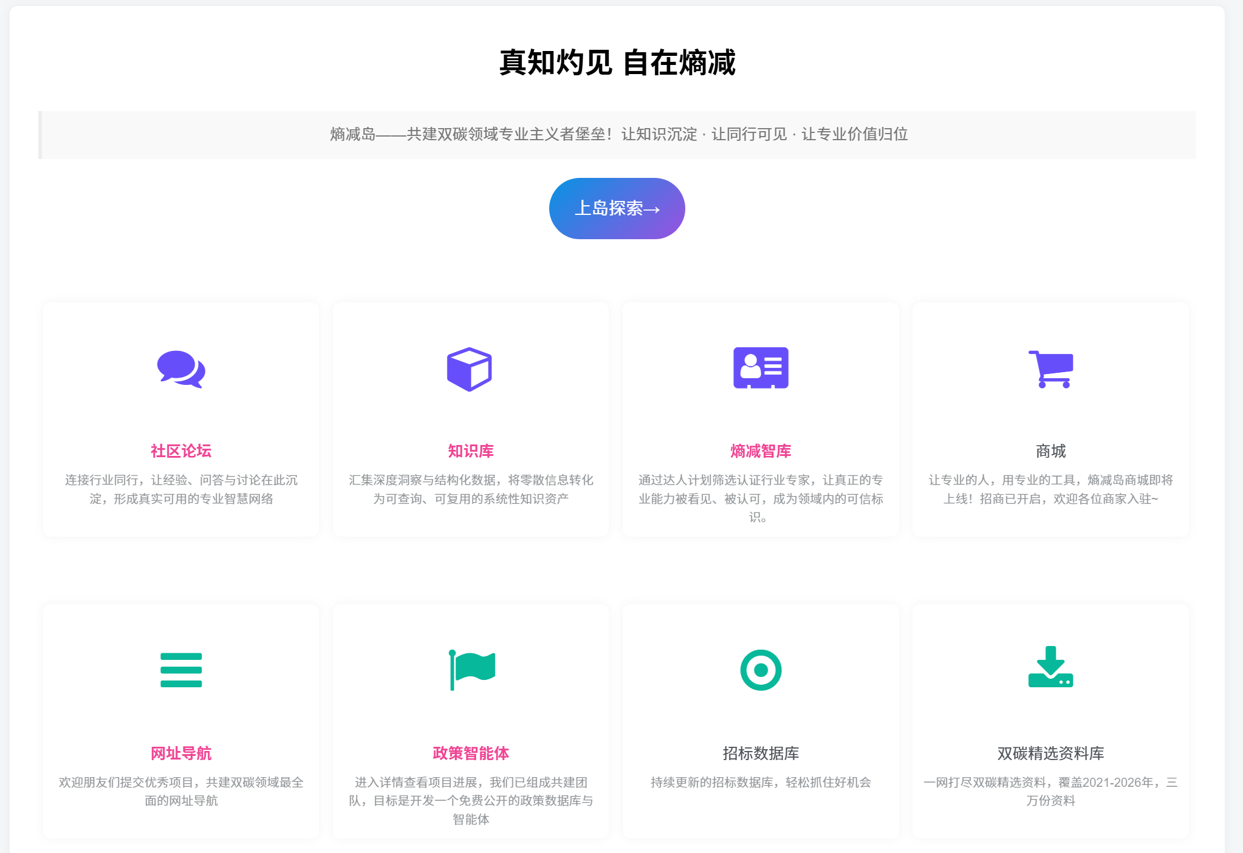This screenshot has width=1243, height=853.
Task: Click the gray slogan banner text
Action: [618, 134]
